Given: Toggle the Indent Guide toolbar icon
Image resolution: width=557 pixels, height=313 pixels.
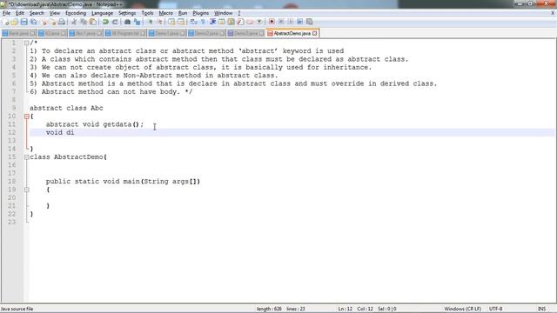Looking at the screenshot, I should [213, 22].
